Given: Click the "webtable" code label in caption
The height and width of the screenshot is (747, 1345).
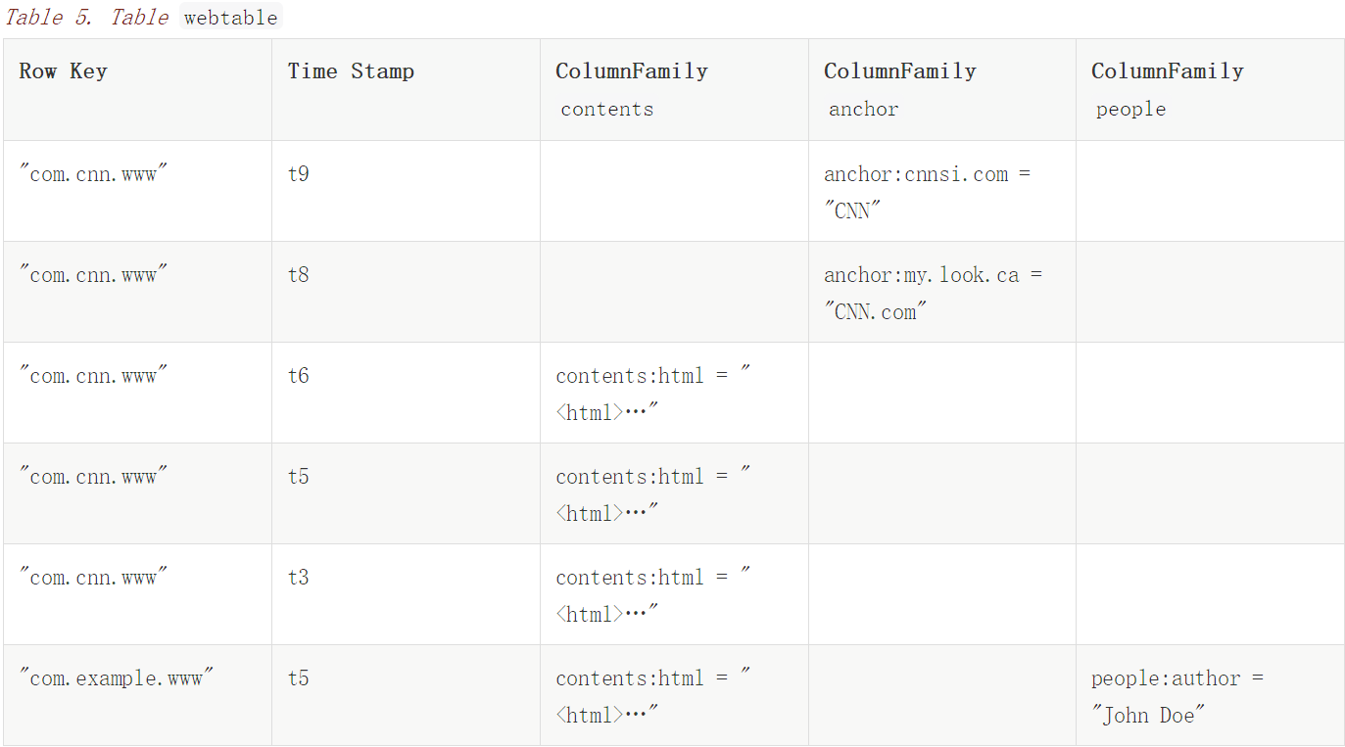Looking at the screenshot, I should pos(230,18).
